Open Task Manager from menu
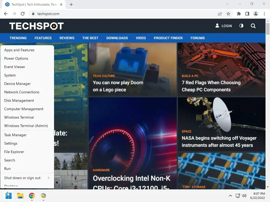This screenshot has width=270, height=202. (x=27, y=135)
